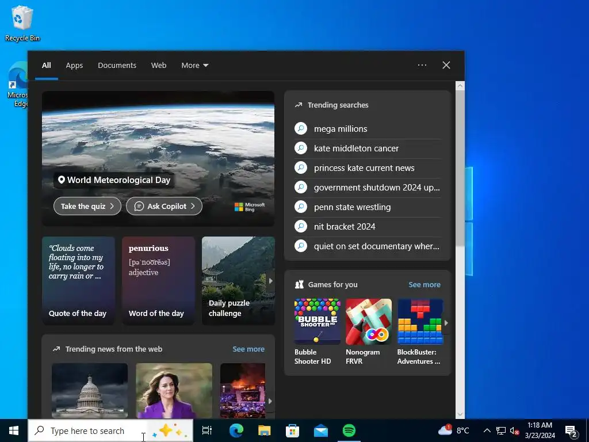Open weather widget showing 8°C
The width and height of the screenshot is (589, 442).
454,430
